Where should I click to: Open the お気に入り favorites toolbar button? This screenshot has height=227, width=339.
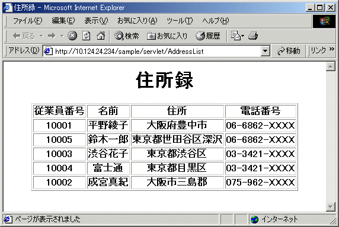click(x=167, y=36)
